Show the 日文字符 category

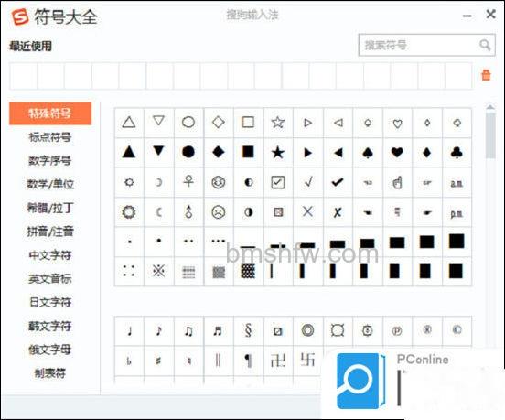point(50,302)
